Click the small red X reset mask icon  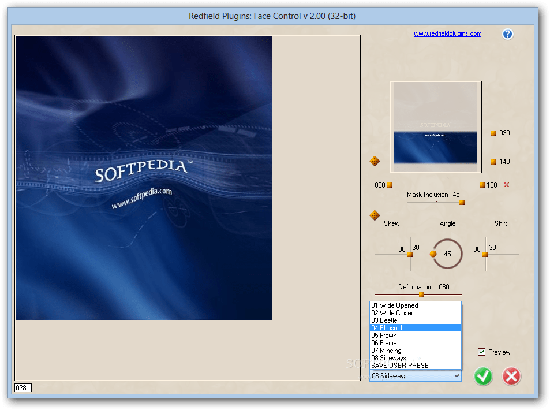(x=507, y=185)
